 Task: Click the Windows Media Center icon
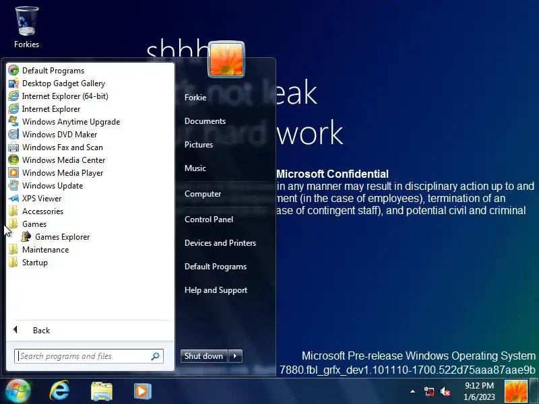point(13,160)
